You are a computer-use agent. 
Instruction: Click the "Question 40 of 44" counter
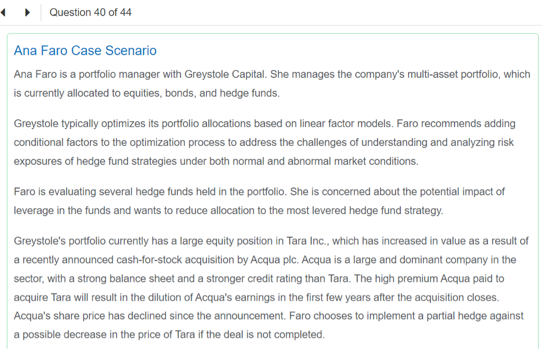[91, 13]
